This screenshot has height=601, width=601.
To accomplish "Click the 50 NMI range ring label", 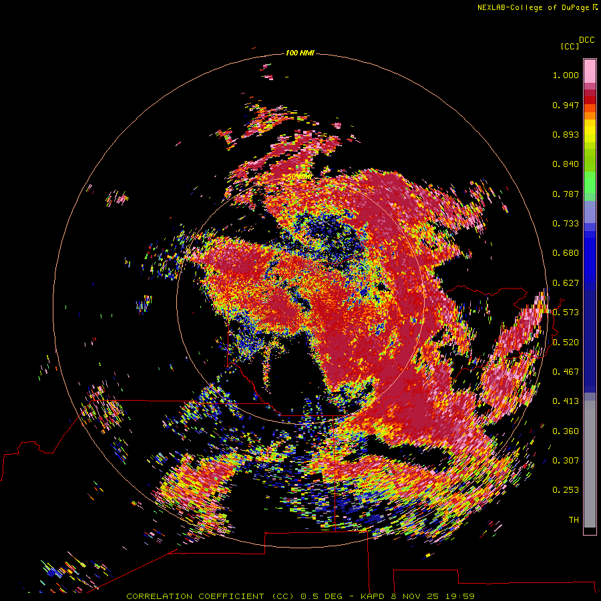I will (300, 177).
